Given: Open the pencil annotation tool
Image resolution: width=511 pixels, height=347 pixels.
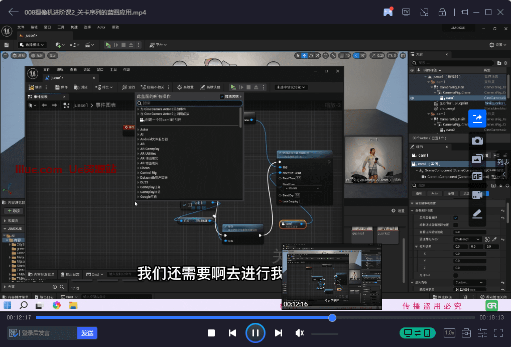Looking at the screenshot, I should (x=477, y=214).
